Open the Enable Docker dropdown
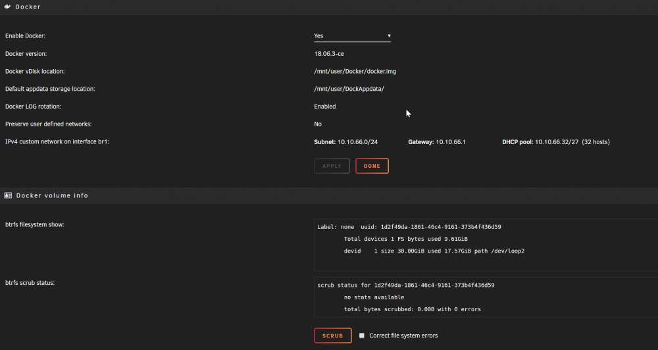This screenshot has width=658, height=350. (352, 36)
